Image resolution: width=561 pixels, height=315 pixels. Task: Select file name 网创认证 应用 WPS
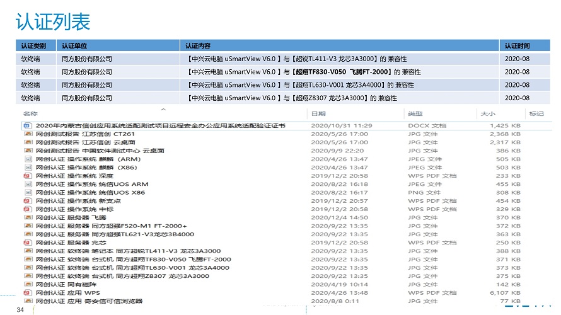click(x=67, y=293)
